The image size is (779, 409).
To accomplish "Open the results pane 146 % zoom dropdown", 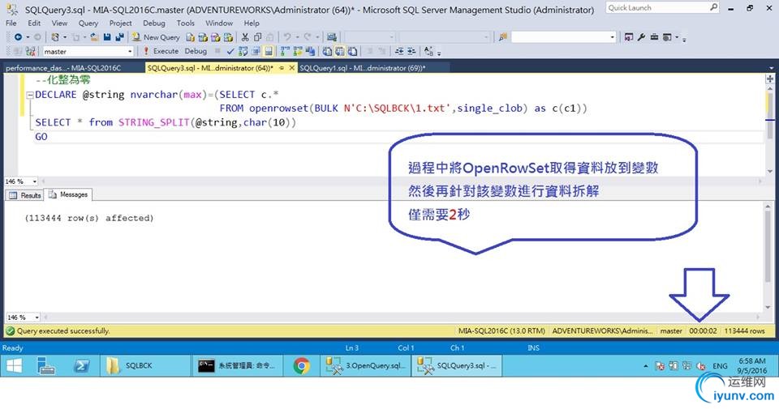I will click(x=37, y=317).
